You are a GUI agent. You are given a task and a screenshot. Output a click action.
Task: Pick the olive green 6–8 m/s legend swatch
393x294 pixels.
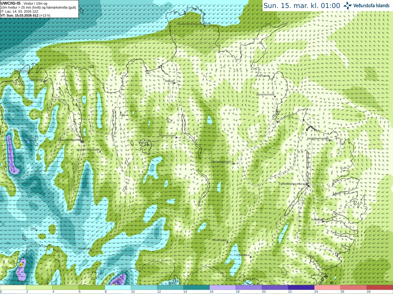pyautogui.click(x=92, y=288)
